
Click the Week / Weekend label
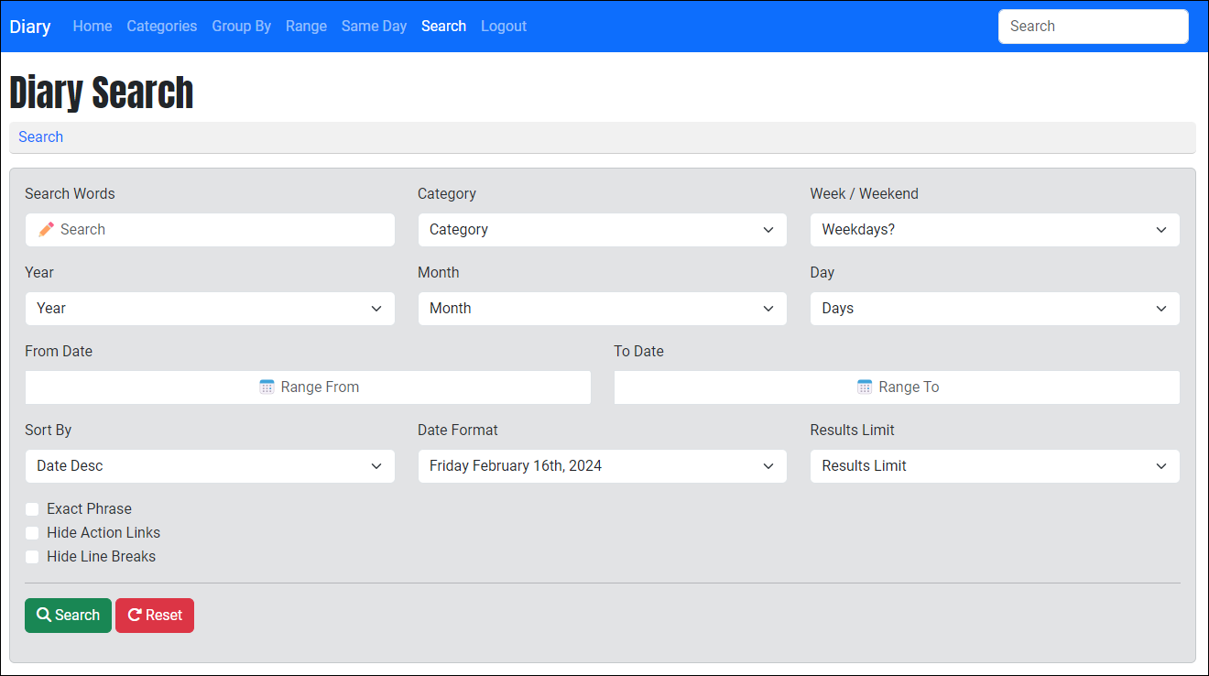[x=864, y=194]
